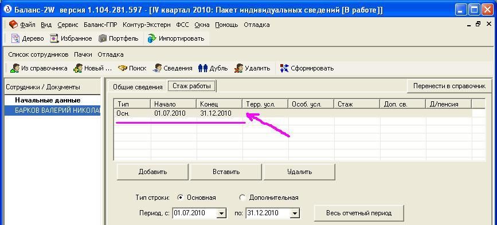
Task: Click the Терр. усл. column header
Action: tap(265, 104)
